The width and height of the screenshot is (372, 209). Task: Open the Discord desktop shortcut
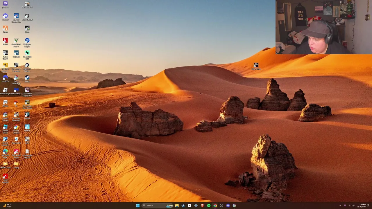5,17
